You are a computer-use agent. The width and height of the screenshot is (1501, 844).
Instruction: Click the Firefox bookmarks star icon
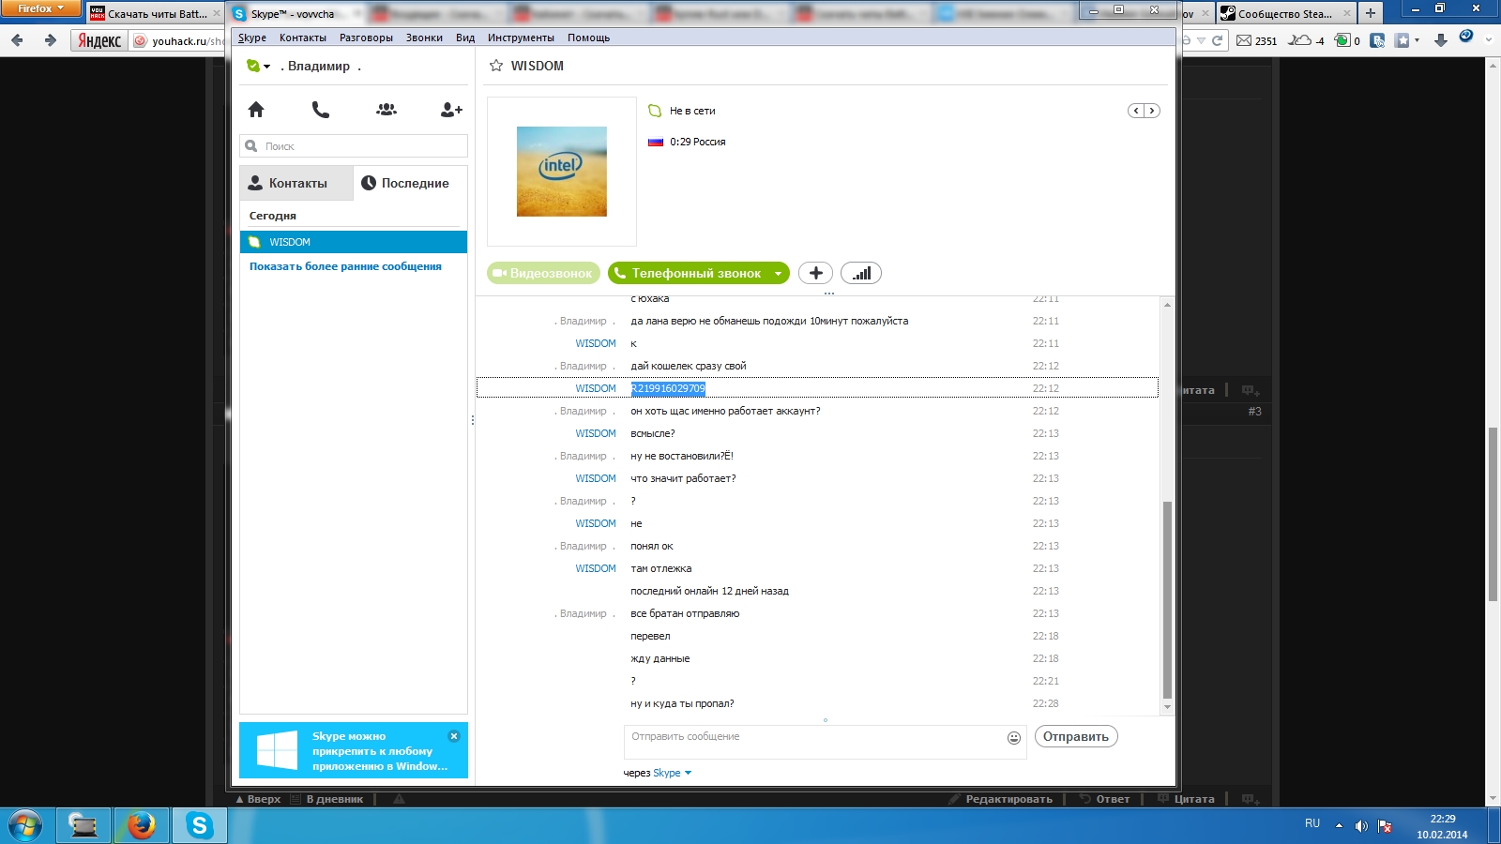click(x=1402, y=40)
